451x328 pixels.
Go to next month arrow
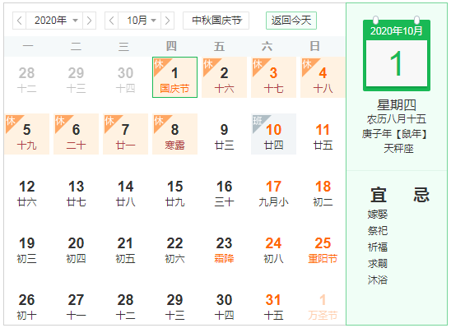[x=167, y=21]
